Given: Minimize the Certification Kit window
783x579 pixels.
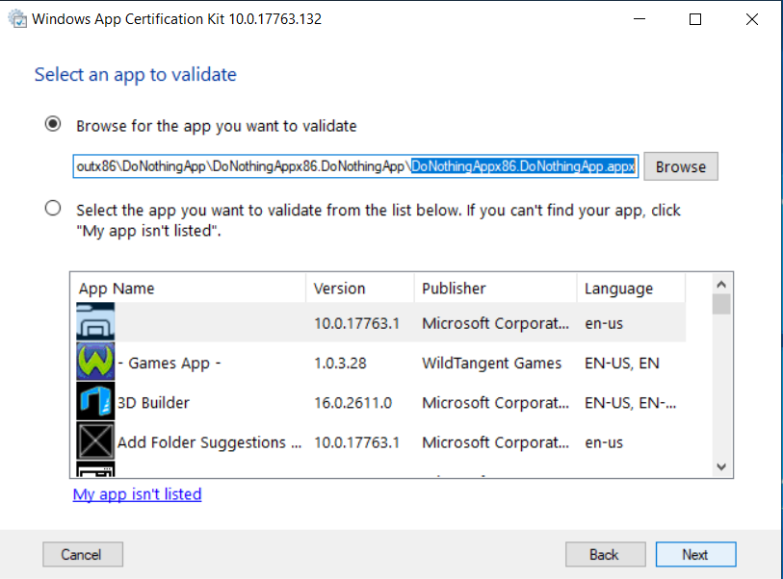Looking at the screenshot, I should pos(639,19).
